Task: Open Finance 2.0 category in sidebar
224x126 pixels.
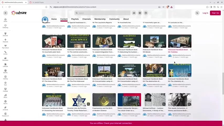Action: (x=6, y=114)
